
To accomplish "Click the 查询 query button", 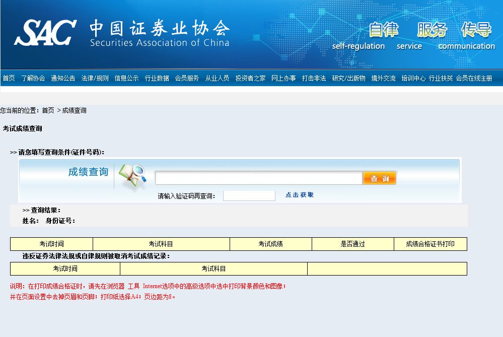I will pyautogui.click(x=379, y=178).
